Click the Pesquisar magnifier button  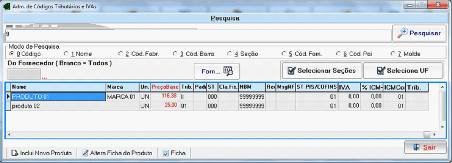tap(419, 33)
